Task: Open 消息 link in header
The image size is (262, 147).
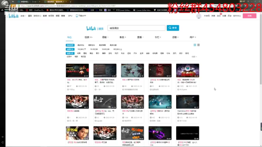Action: (x=213, y=16)
